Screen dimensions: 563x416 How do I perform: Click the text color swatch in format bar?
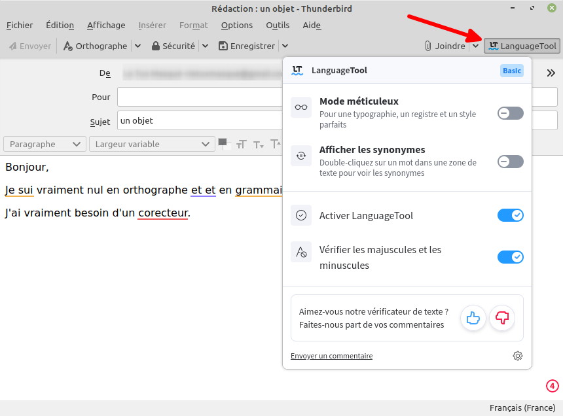tap(225, 144)
